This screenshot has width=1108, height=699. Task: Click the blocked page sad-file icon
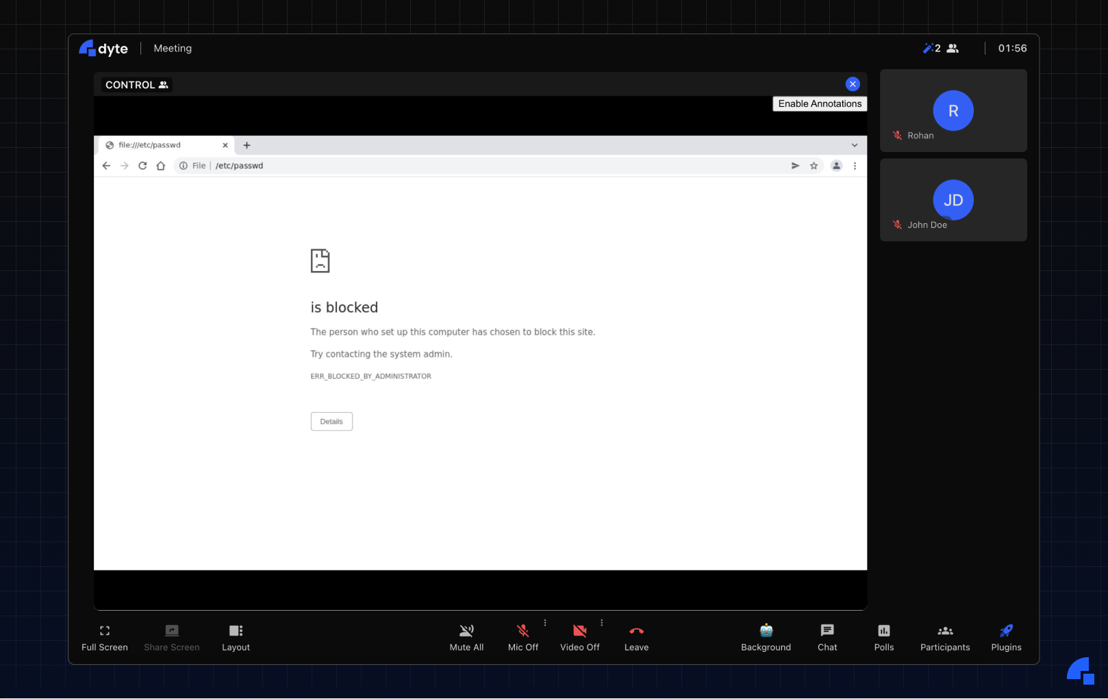tap(320, 261)
